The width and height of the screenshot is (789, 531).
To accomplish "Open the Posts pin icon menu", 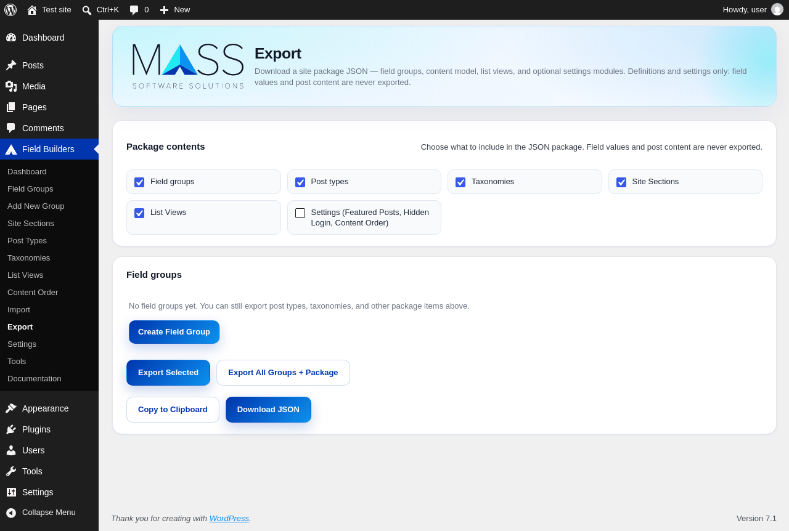I will (x=11, y=65).
